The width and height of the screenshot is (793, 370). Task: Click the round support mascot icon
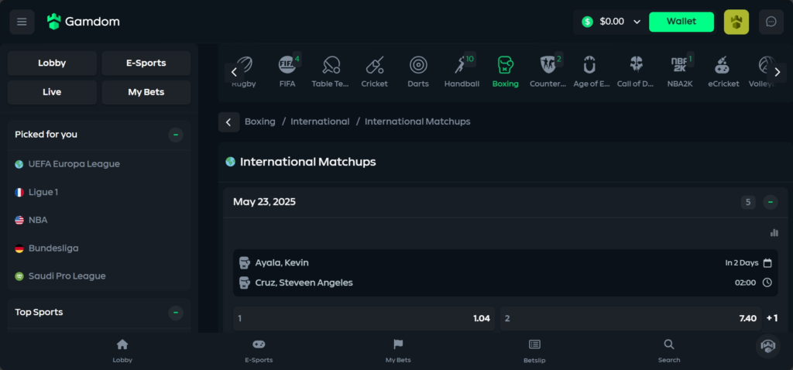coord(767,346)
